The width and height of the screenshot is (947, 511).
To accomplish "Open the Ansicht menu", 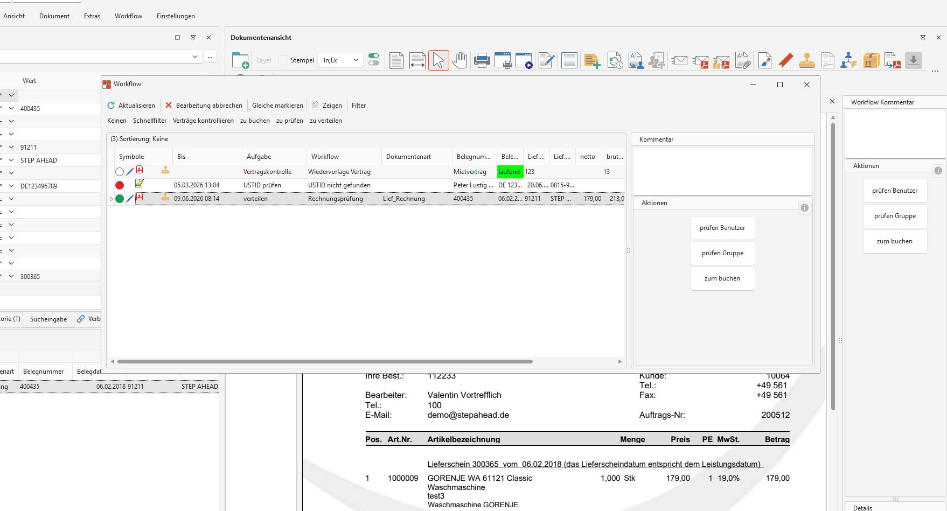I will pyautogui.click(x=14, y=16).
